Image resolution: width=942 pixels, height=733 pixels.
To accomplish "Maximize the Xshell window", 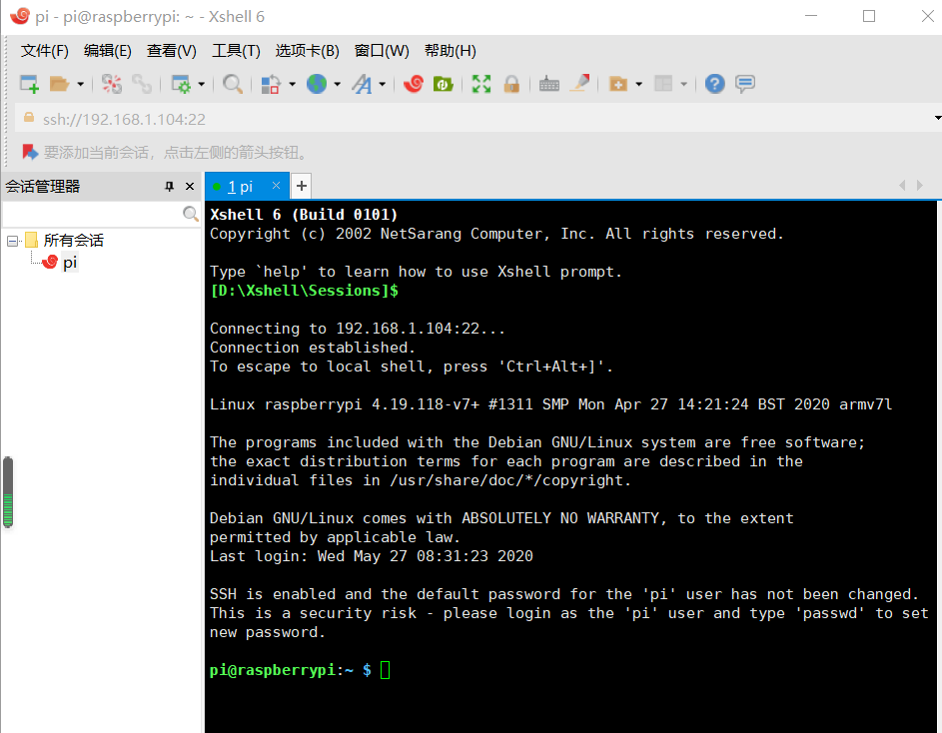I will click(869, 16).
